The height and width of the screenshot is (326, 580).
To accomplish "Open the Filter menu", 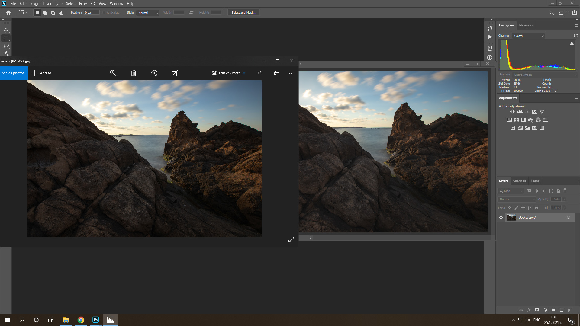I will (83, 3).
